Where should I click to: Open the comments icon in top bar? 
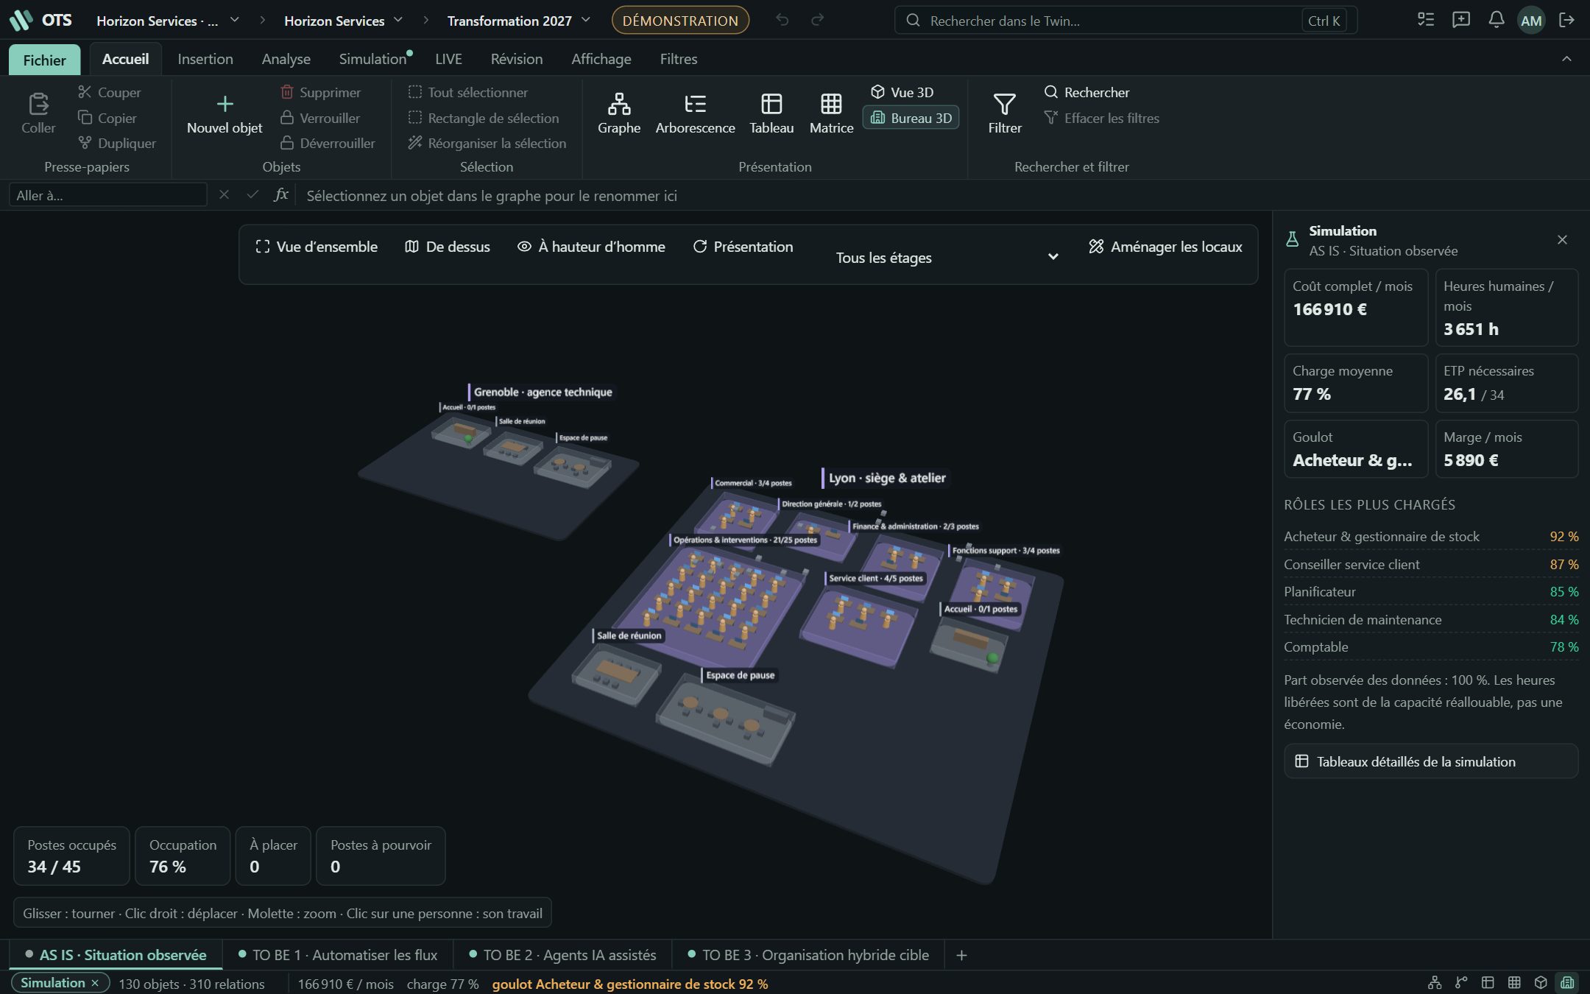pyautogui.click(x=1460, y=20)
